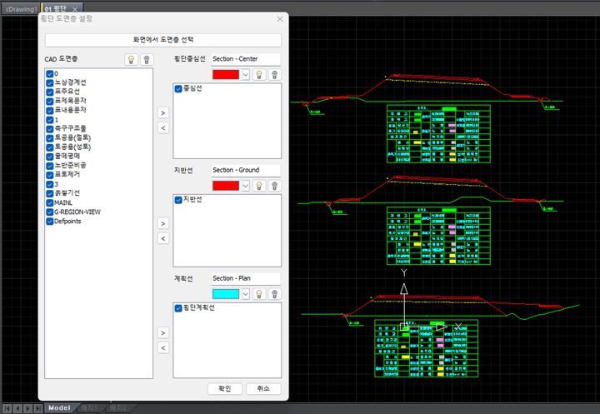Jump to first layout tab arrow
600x414 pixels.
point(7,408)
